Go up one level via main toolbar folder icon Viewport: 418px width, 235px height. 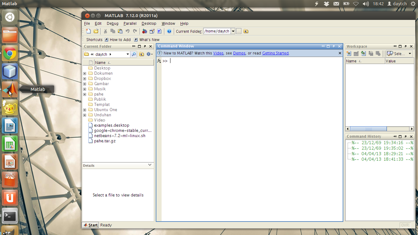(x=246, y=31)
